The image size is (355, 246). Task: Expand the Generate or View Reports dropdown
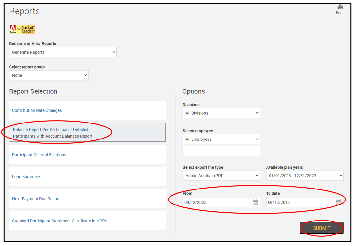pos(63,52)
